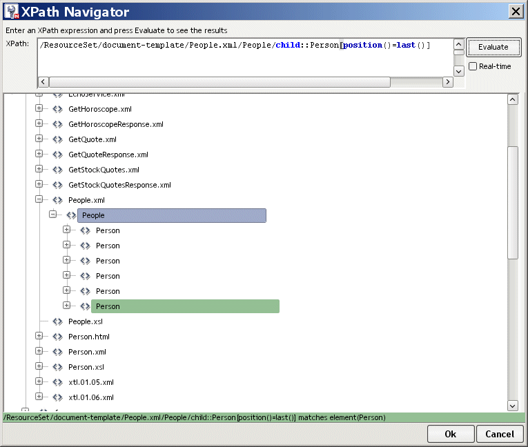Select the GetHoroscope.xml tree item
This screenshot has height=447, width=528.
tap(99, 109)
